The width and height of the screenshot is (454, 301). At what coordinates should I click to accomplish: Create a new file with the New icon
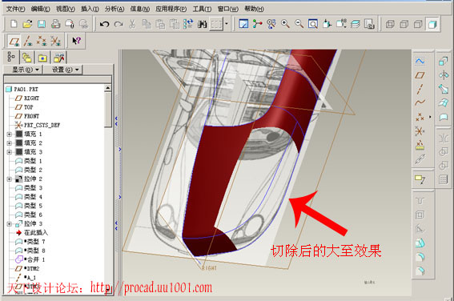(14, 24)
